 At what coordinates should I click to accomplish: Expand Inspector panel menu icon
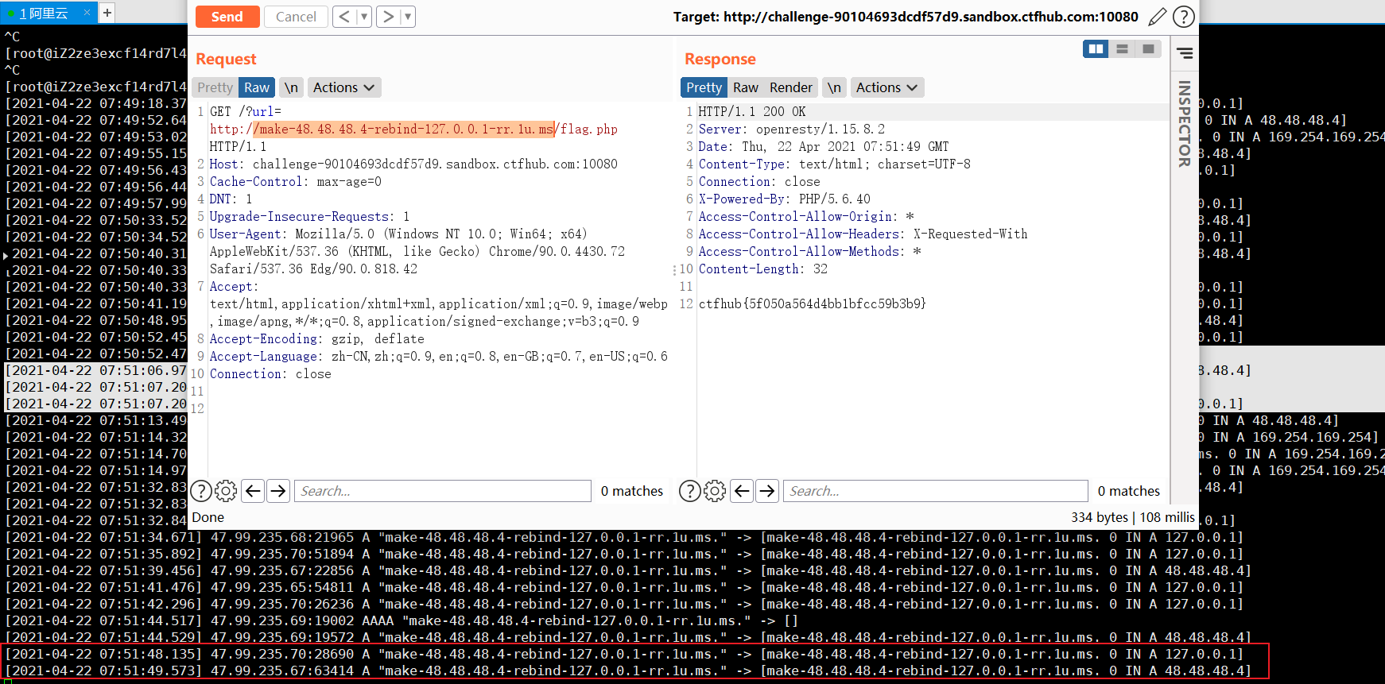[1185, 53]
